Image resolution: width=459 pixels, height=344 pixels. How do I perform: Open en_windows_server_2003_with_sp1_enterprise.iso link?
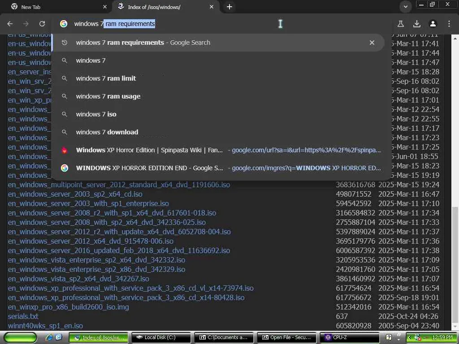coord(88,204)
